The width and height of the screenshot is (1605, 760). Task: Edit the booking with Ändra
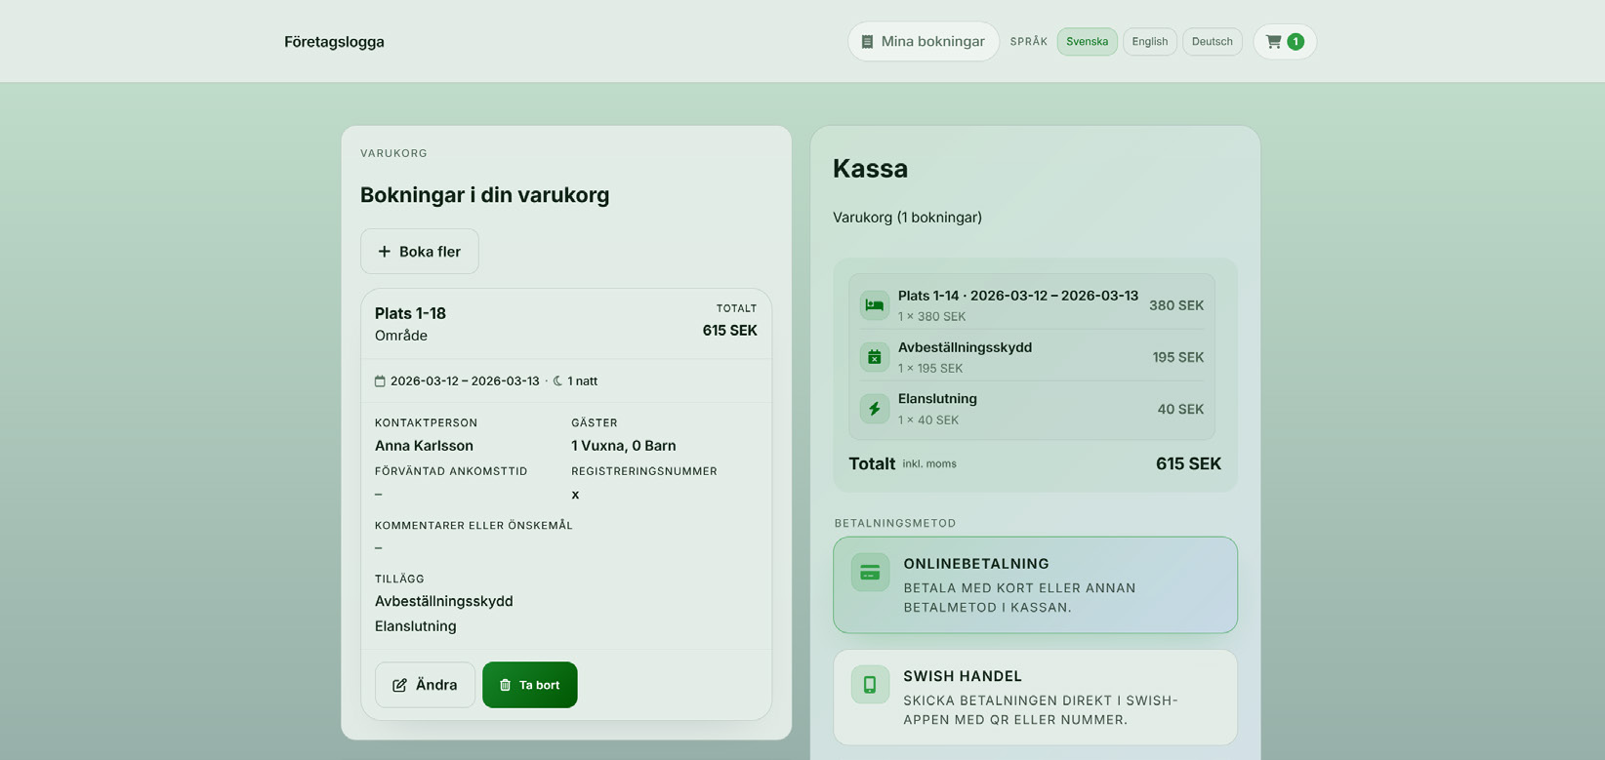[x=425, y=685]
